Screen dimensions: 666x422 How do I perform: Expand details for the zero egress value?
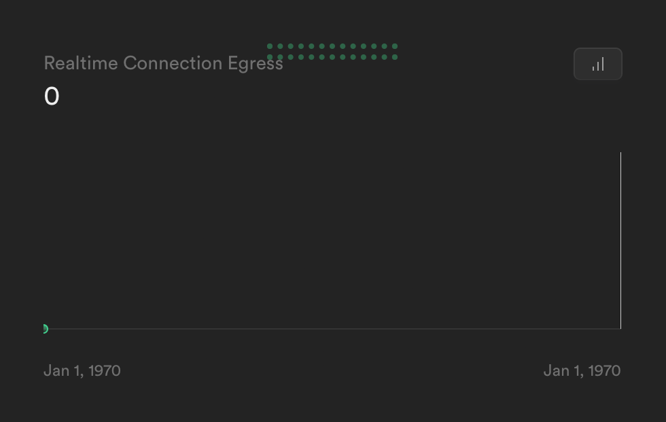pyautogui.click(x=52, y=96)
